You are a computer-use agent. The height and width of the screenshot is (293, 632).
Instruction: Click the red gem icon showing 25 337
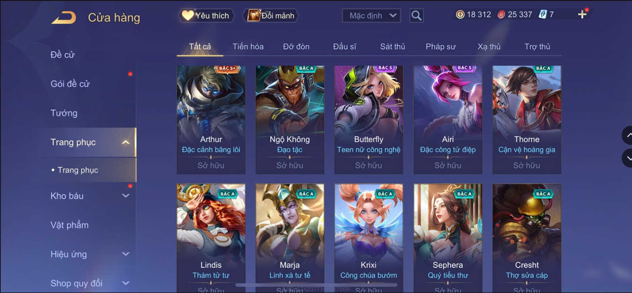[x=501, y=15]
